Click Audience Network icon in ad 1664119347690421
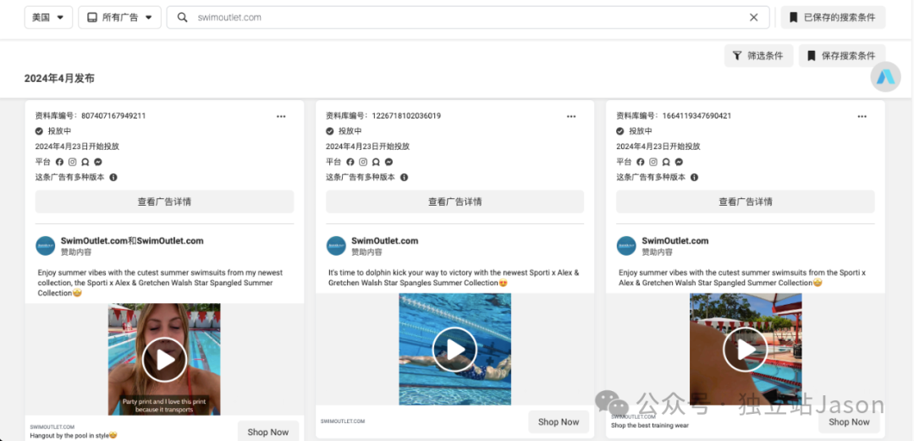The image size is (914, 441). pyautogui.click(x=666, y=163)
